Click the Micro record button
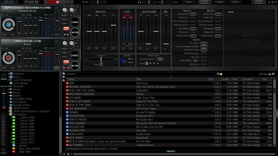 (x=130, y=59)
